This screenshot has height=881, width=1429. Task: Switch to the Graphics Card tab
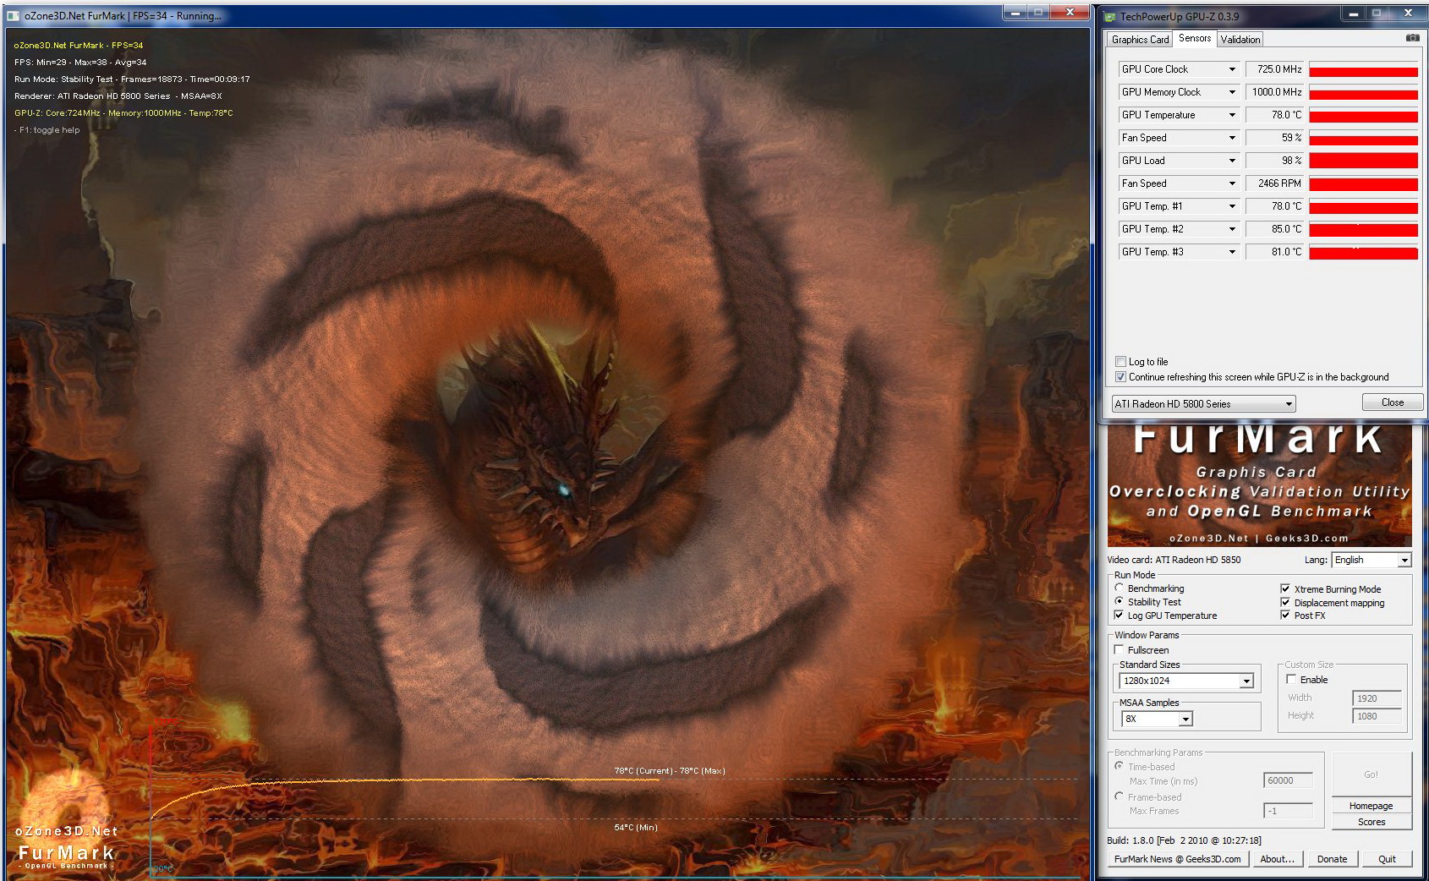click(1140, 39)
